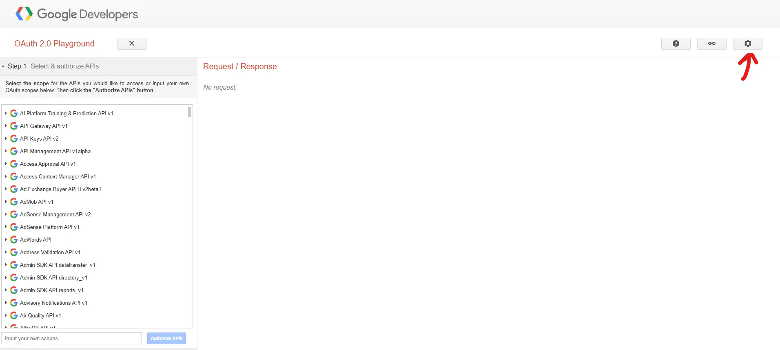
Task: Select Admin SDK API directory_v1 text
Action: click(53, 277)
